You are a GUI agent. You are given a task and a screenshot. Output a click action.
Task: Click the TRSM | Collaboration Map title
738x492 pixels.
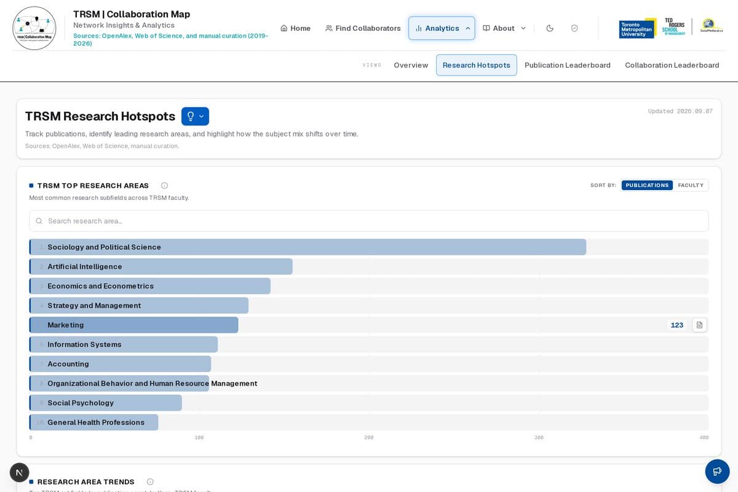tap(132, 14)
